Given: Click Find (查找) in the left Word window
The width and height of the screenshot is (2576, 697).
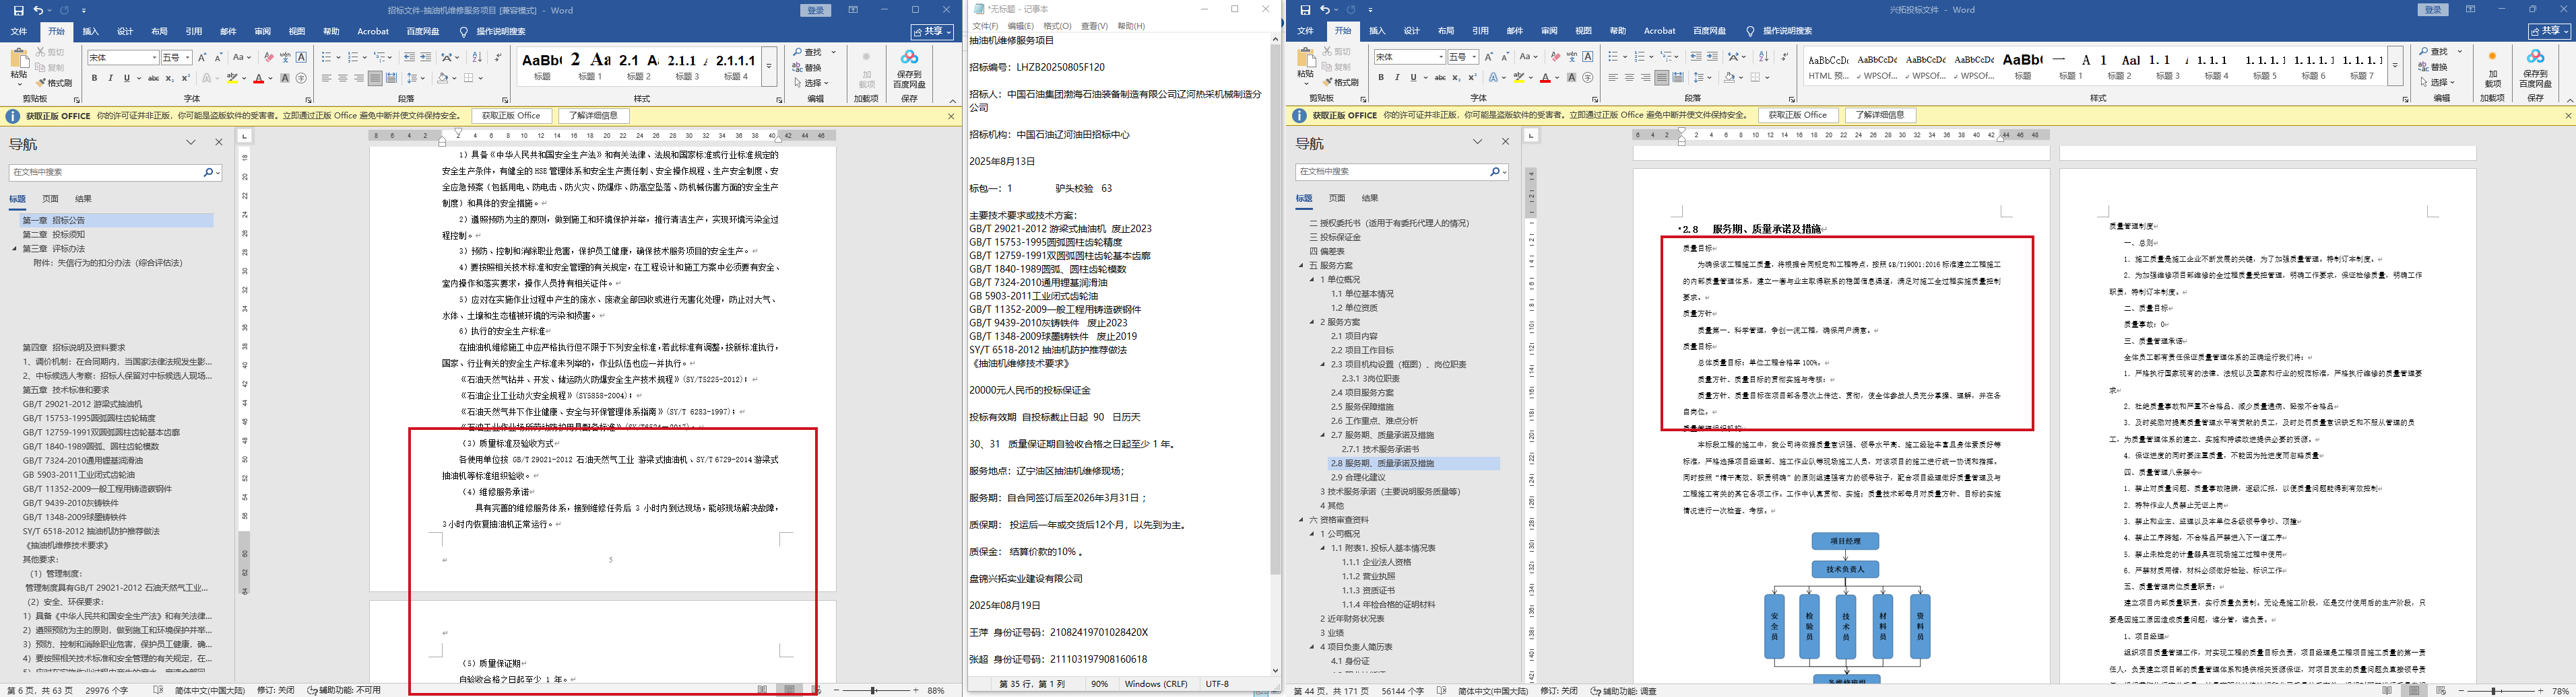Looking at the screenshot, I should tap(808, 52).
